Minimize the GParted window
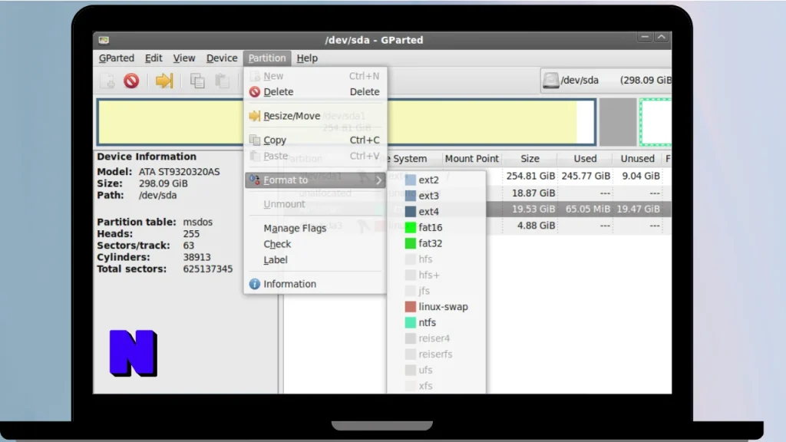 645,37
